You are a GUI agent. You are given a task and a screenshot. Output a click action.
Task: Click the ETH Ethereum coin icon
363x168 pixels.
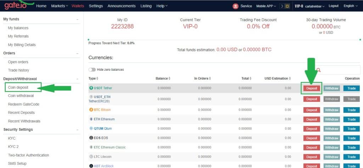91,119
